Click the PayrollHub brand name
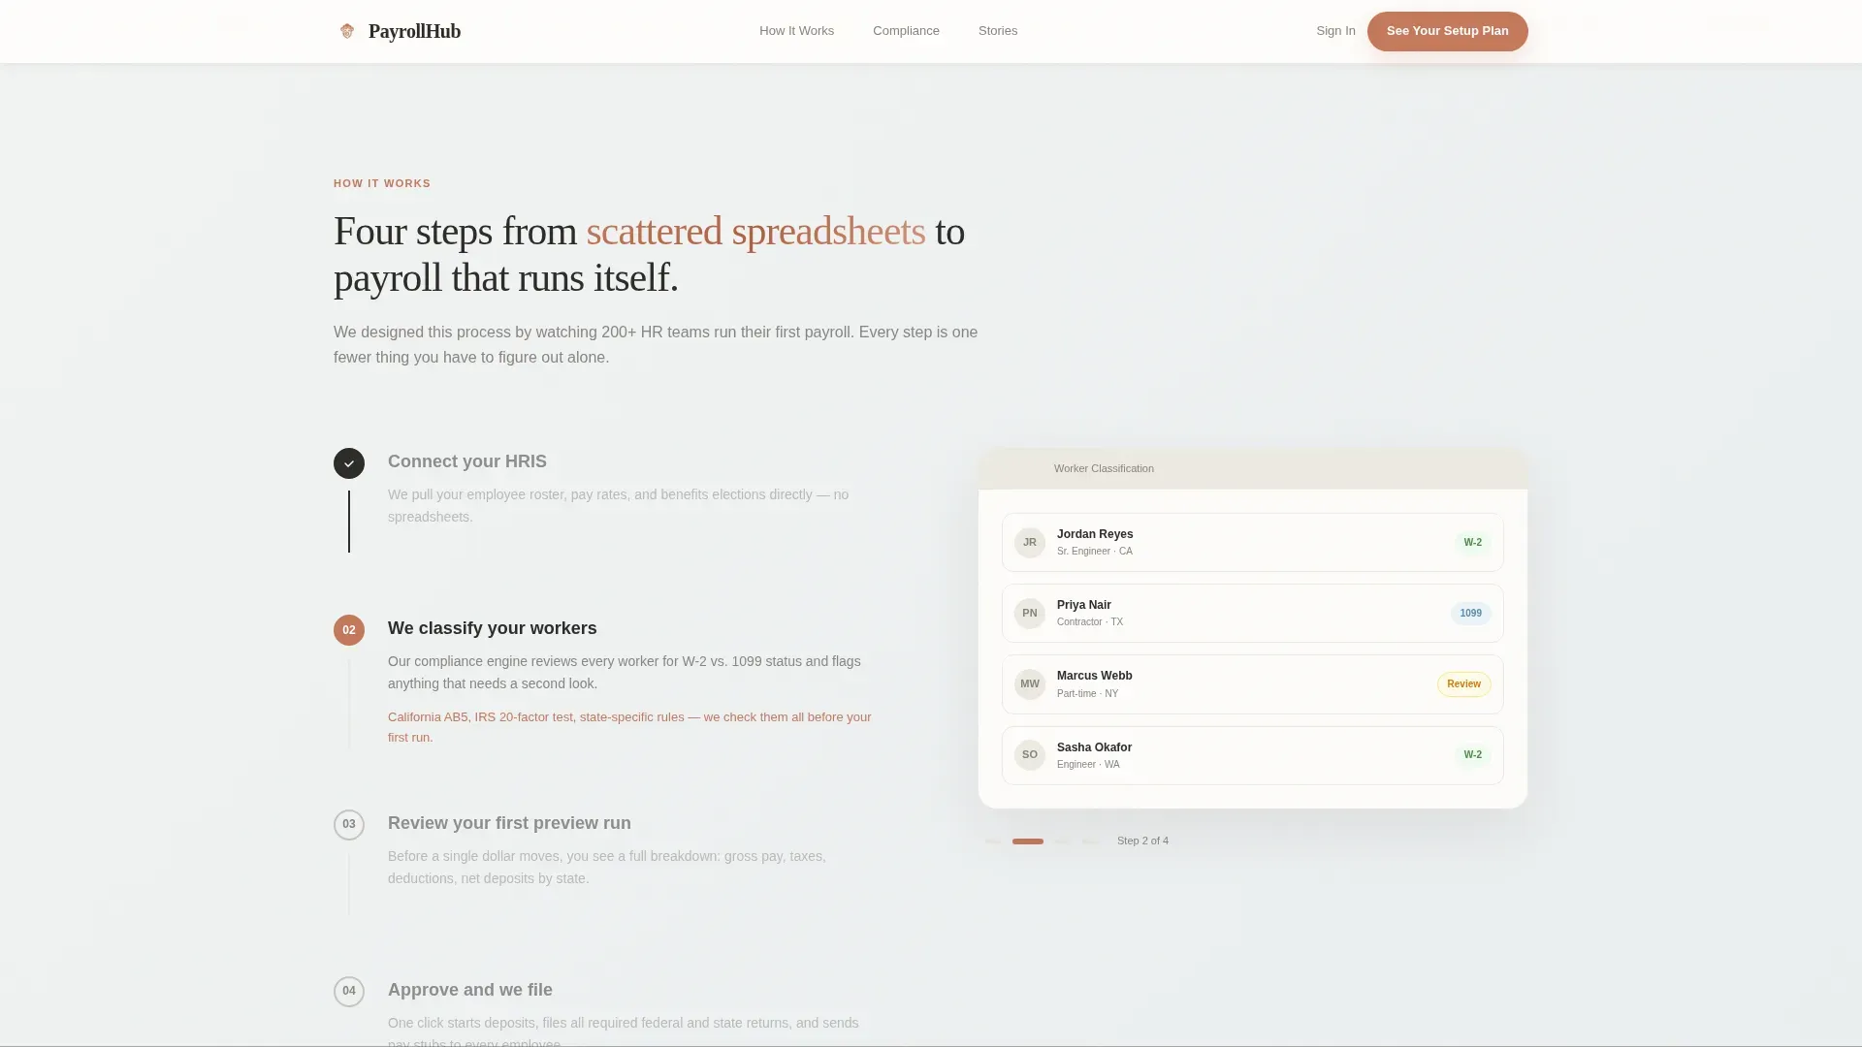1862x1047 pixels. click(x=414, y=31)
